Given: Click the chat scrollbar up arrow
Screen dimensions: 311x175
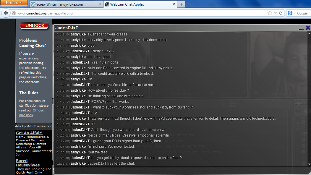Looking at the screenshot, I should pos(309,33).
